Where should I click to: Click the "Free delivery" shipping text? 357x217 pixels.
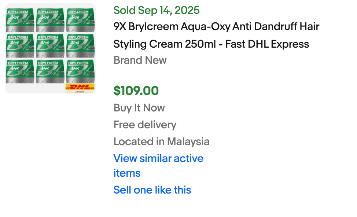pos(145,125)
